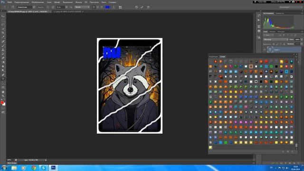Open the warp text options

[x=114, y=7]
